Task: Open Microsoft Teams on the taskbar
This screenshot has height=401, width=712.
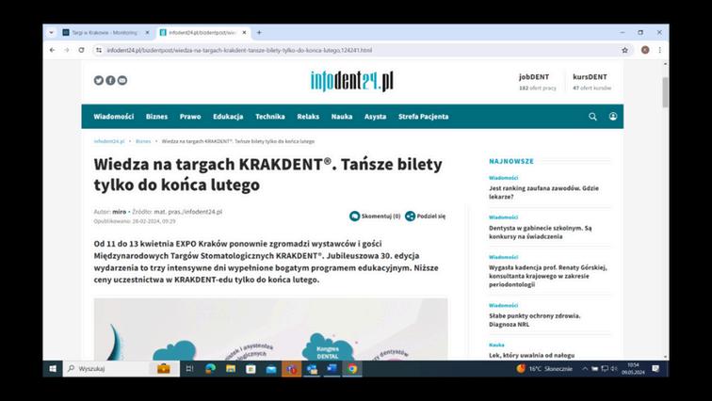Action: pyautogui.click(x=292, y=369)
